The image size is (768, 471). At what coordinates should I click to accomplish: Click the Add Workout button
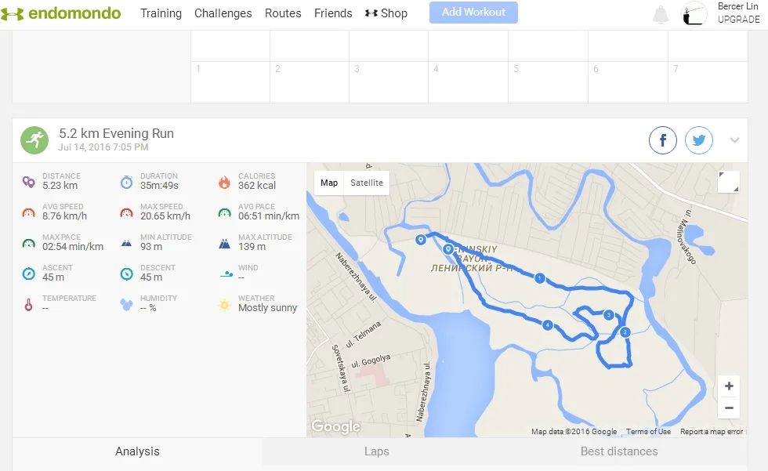coord(473,13)
